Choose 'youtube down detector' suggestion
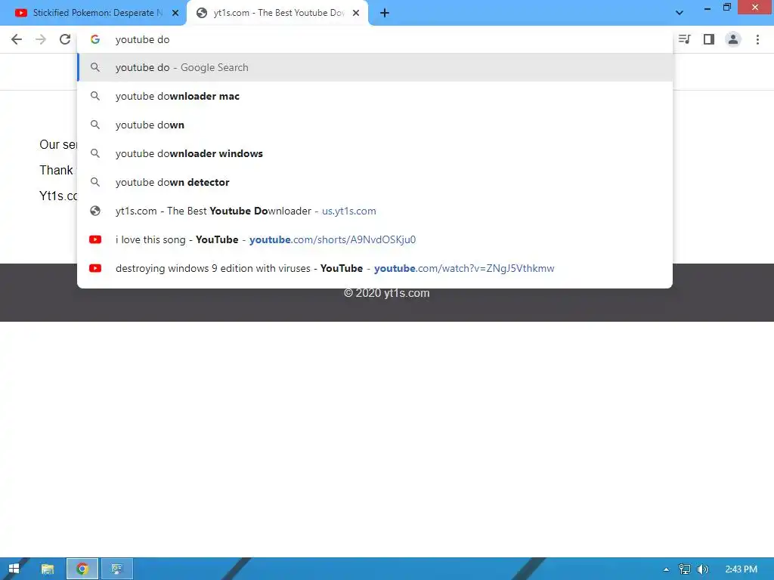Screen dimensions: 774x580 pyautogui.click(x=375, y=182)
